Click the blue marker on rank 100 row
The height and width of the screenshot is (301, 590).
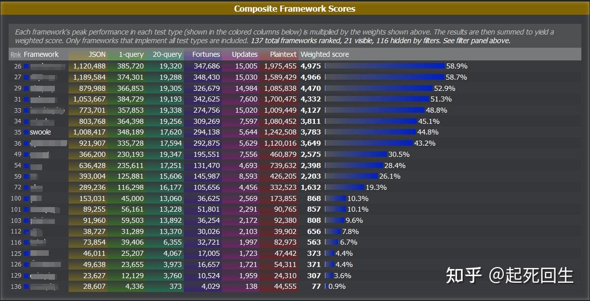[x=26, y=198]
